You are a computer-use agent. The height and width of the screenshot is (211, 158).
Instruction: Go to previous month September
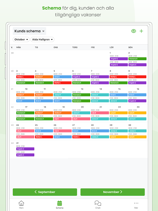[45, 192]
